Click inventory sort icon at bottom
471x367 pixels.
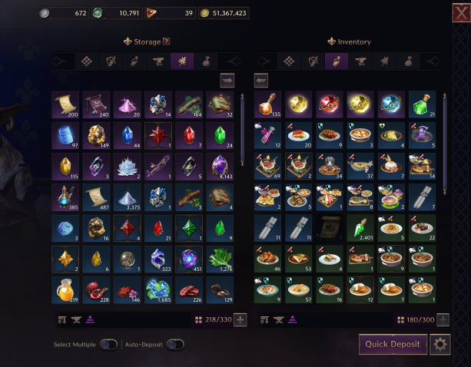264,320
